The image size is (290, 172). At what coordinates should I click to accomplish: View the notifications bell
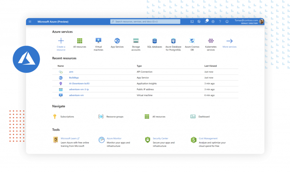click(206, 21)
